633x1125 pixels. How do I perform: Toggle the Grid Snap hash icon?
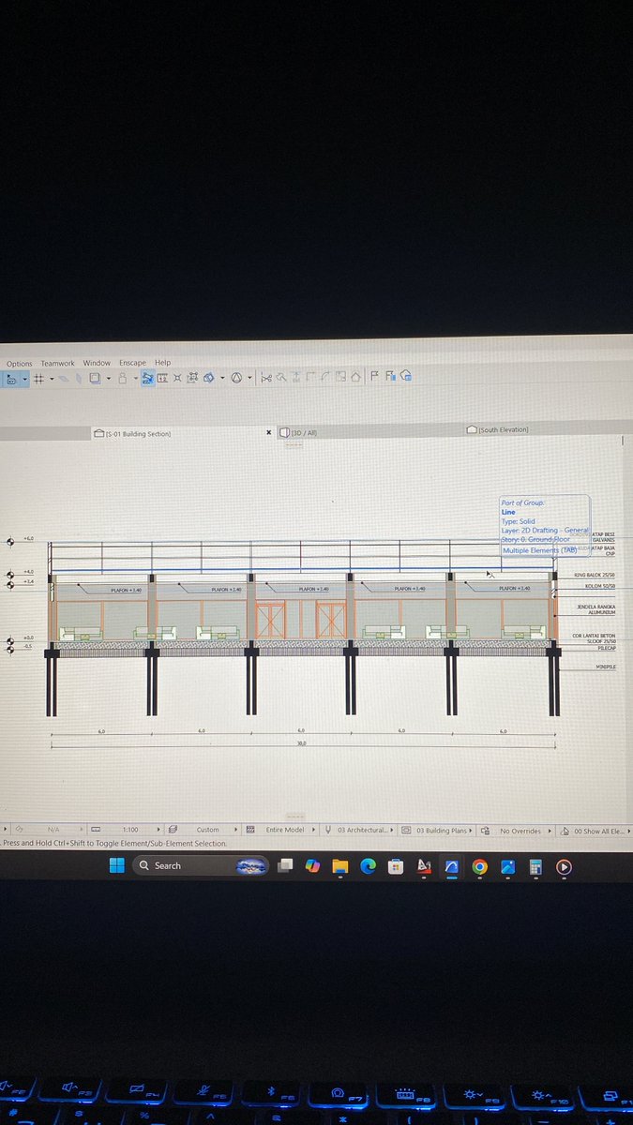point(38,379)
